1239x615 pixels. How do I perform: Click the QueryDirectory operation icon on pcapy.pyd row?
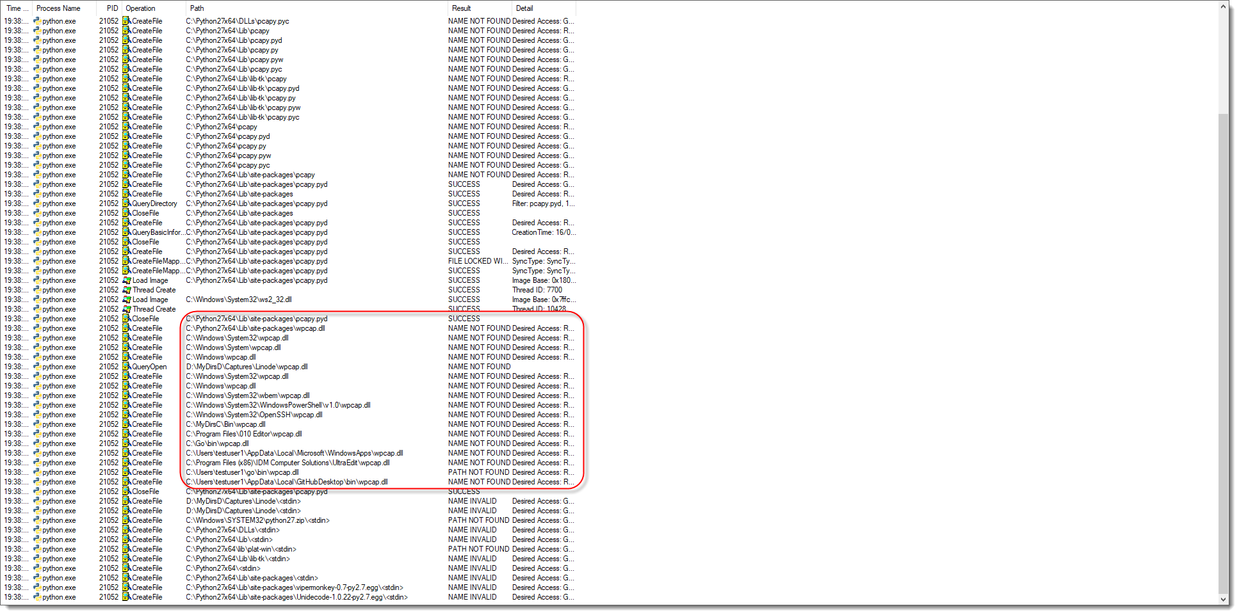(127, 204)
